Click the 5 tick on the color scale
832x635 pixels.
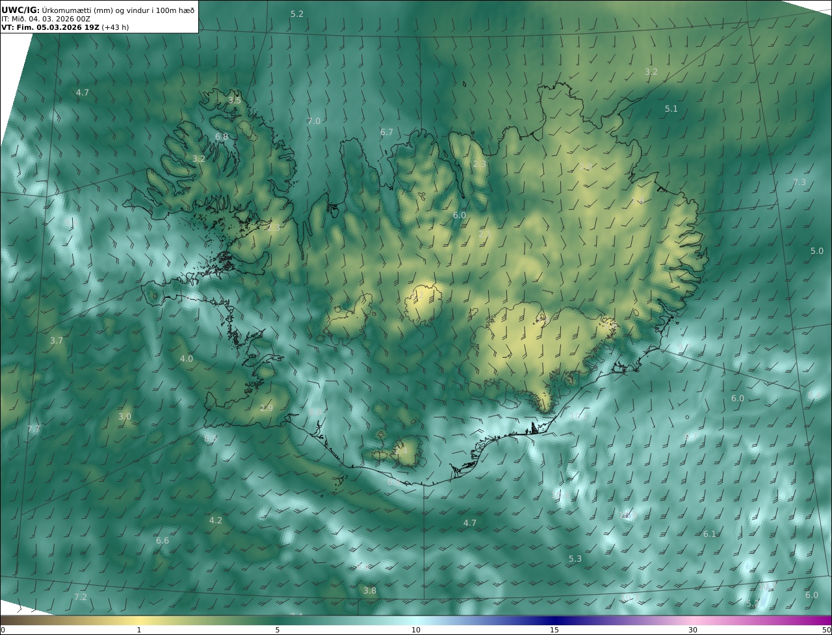[278, 630]
